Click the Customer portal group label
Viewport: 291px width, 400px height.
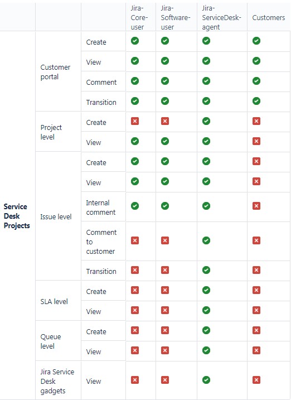pos(55,72)
